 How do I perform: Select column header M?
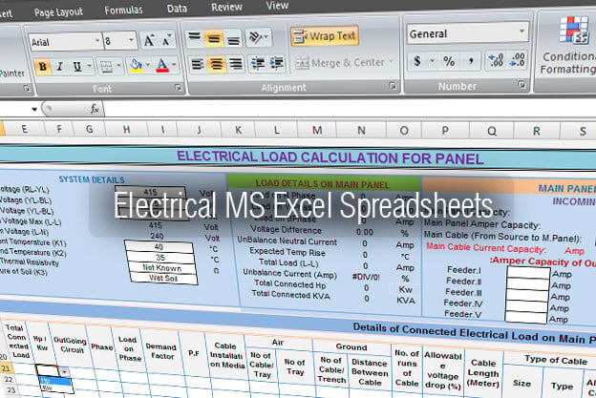[x=317, y=130]
